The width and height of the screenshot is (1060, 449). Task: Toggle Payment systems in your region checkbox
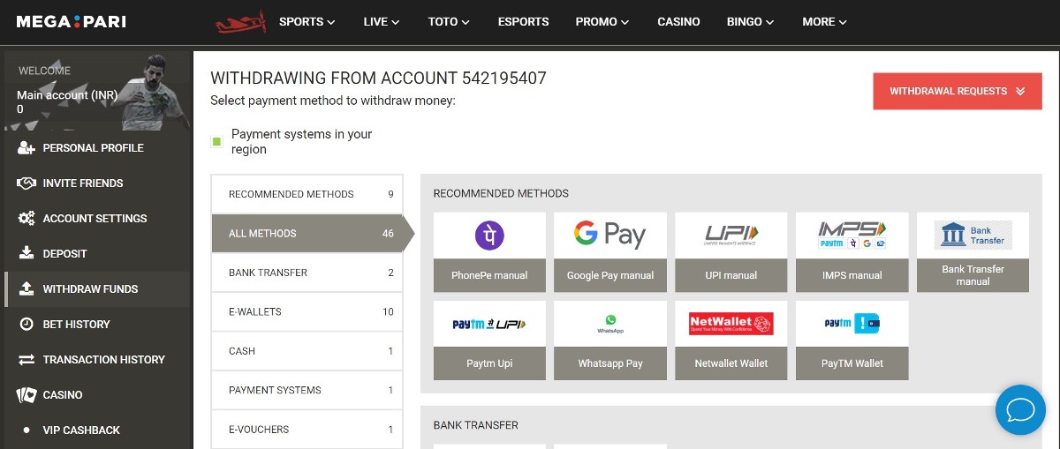pyautogui.click(x=216, y=142)
